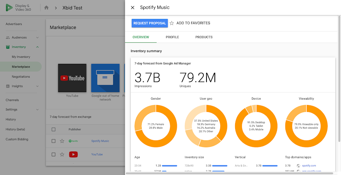Image resolution: width=341 pixels, height=175 pixels.
Task: Expand the Audiences menu chevron
Action: [37, 38]
